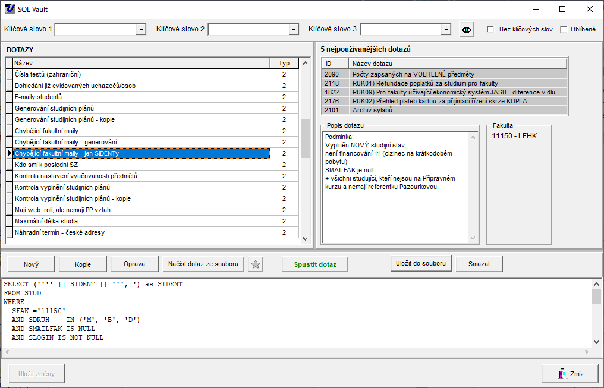604x388 pixels.
Task: Click the Typ column header
Action: 284,63
